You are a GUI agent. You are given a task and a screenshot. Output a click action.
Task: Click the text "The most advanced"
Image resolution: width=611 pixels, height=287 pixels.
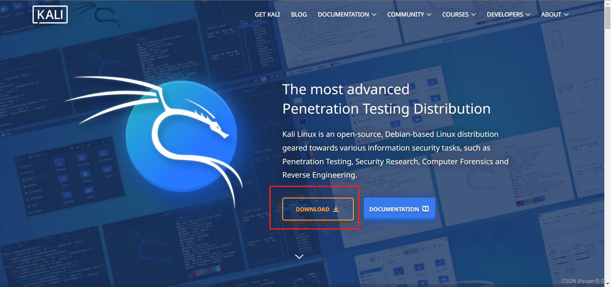click(346, 89)
